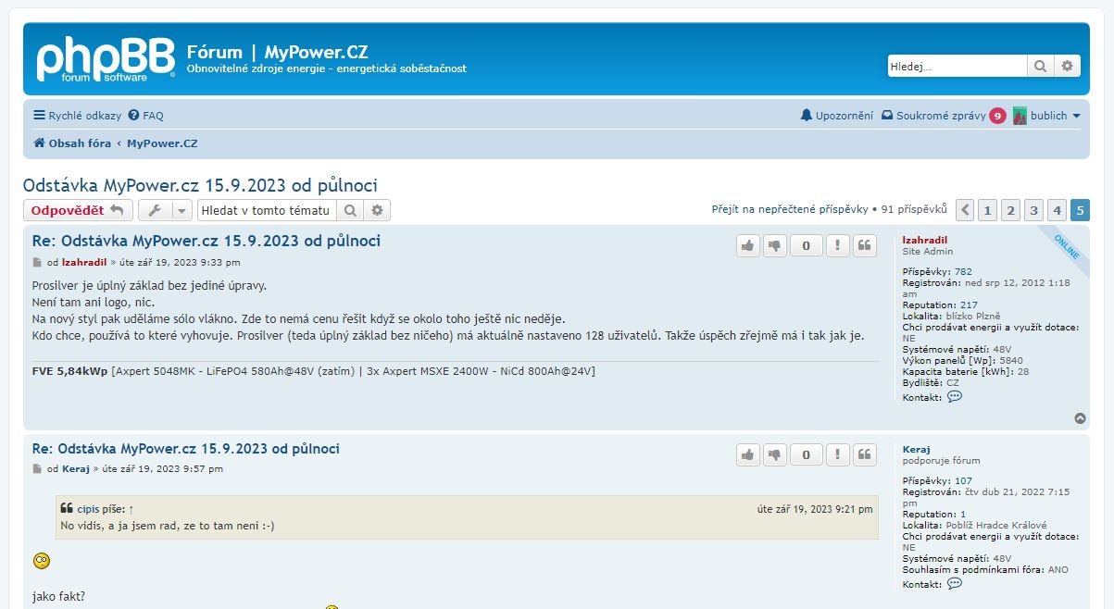
Task: Go to page 2 of topic
Action: coord(1011,210)
